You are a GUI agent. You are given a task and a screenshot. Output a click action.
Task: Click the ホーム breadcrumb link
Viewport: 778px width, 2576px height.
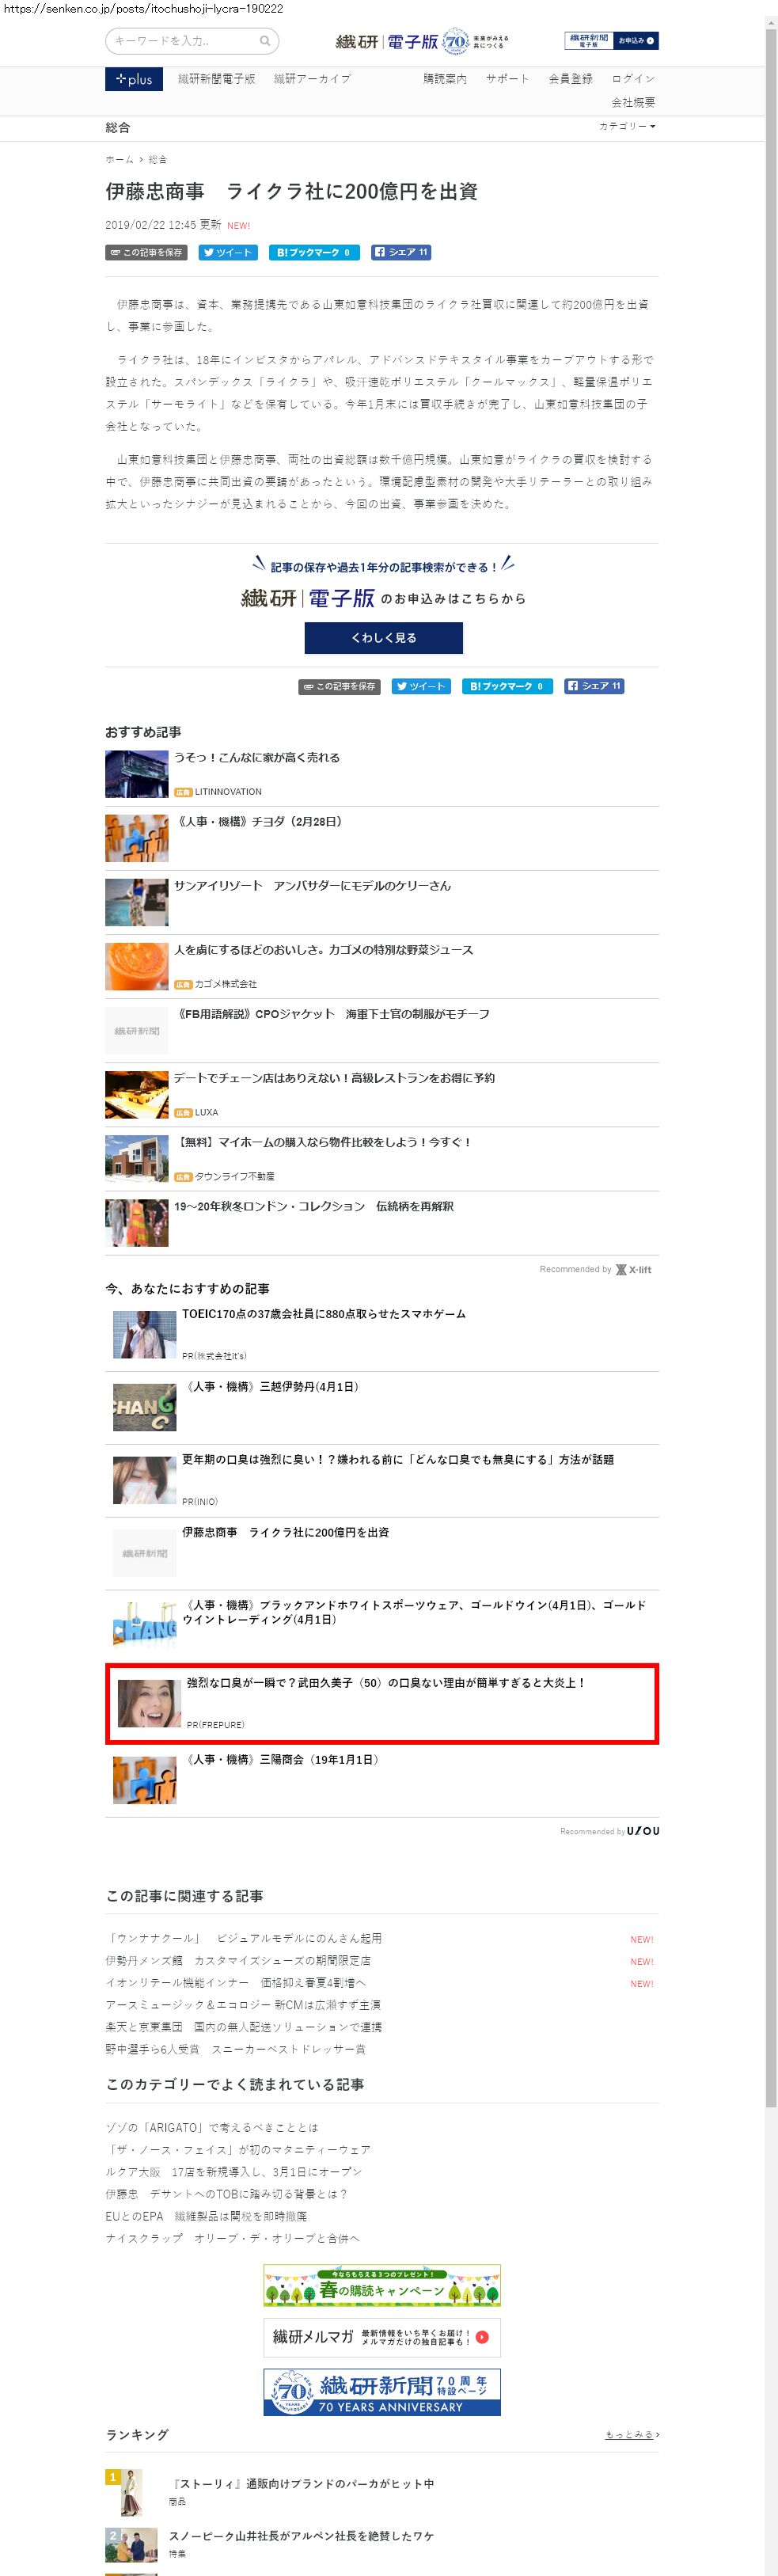(x=119, y=159)
